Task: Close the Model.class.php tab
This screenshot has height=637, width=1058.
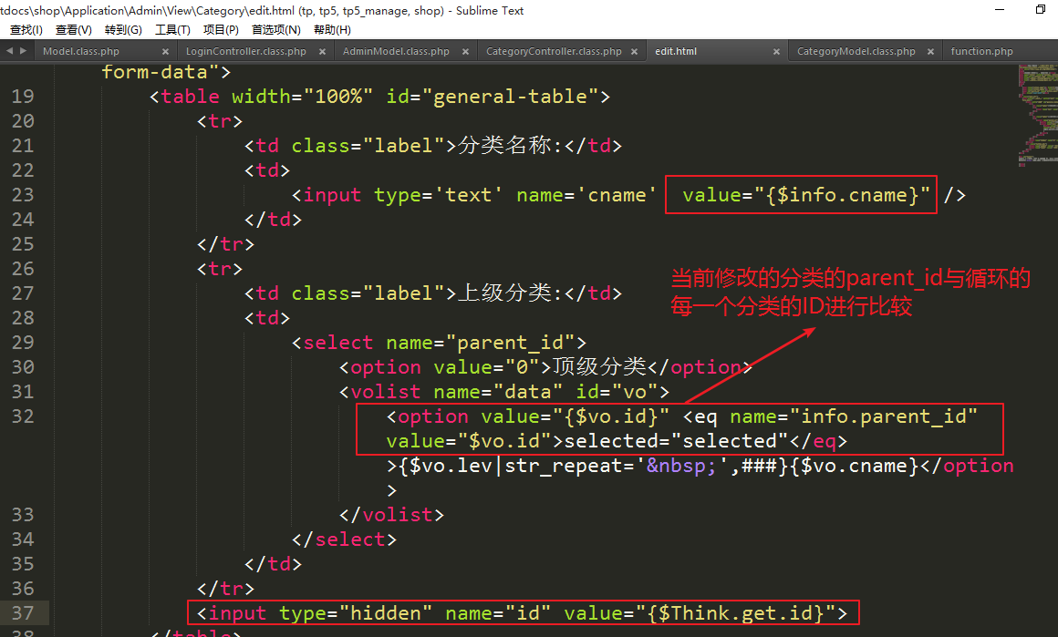Action: coord(165,52)
